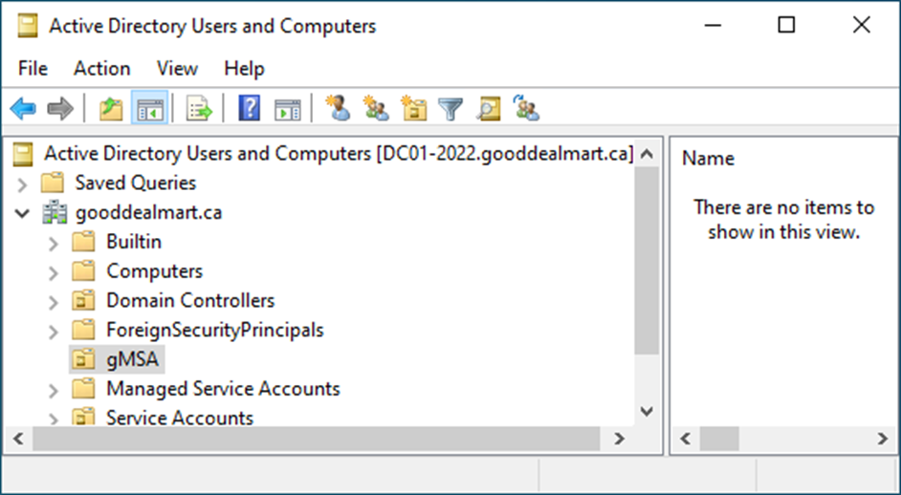Image resolution: width=901 pixels, height=495 pixels.
Task: Toggle the Show/Hide Action Pane icon
Action: click(287, 108)
